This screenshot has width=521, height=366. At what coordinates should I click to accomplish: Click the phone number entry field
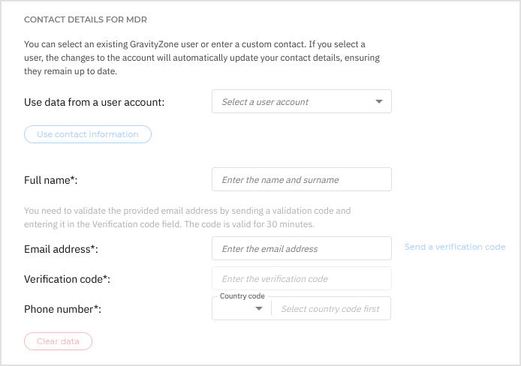pos(330,309)
